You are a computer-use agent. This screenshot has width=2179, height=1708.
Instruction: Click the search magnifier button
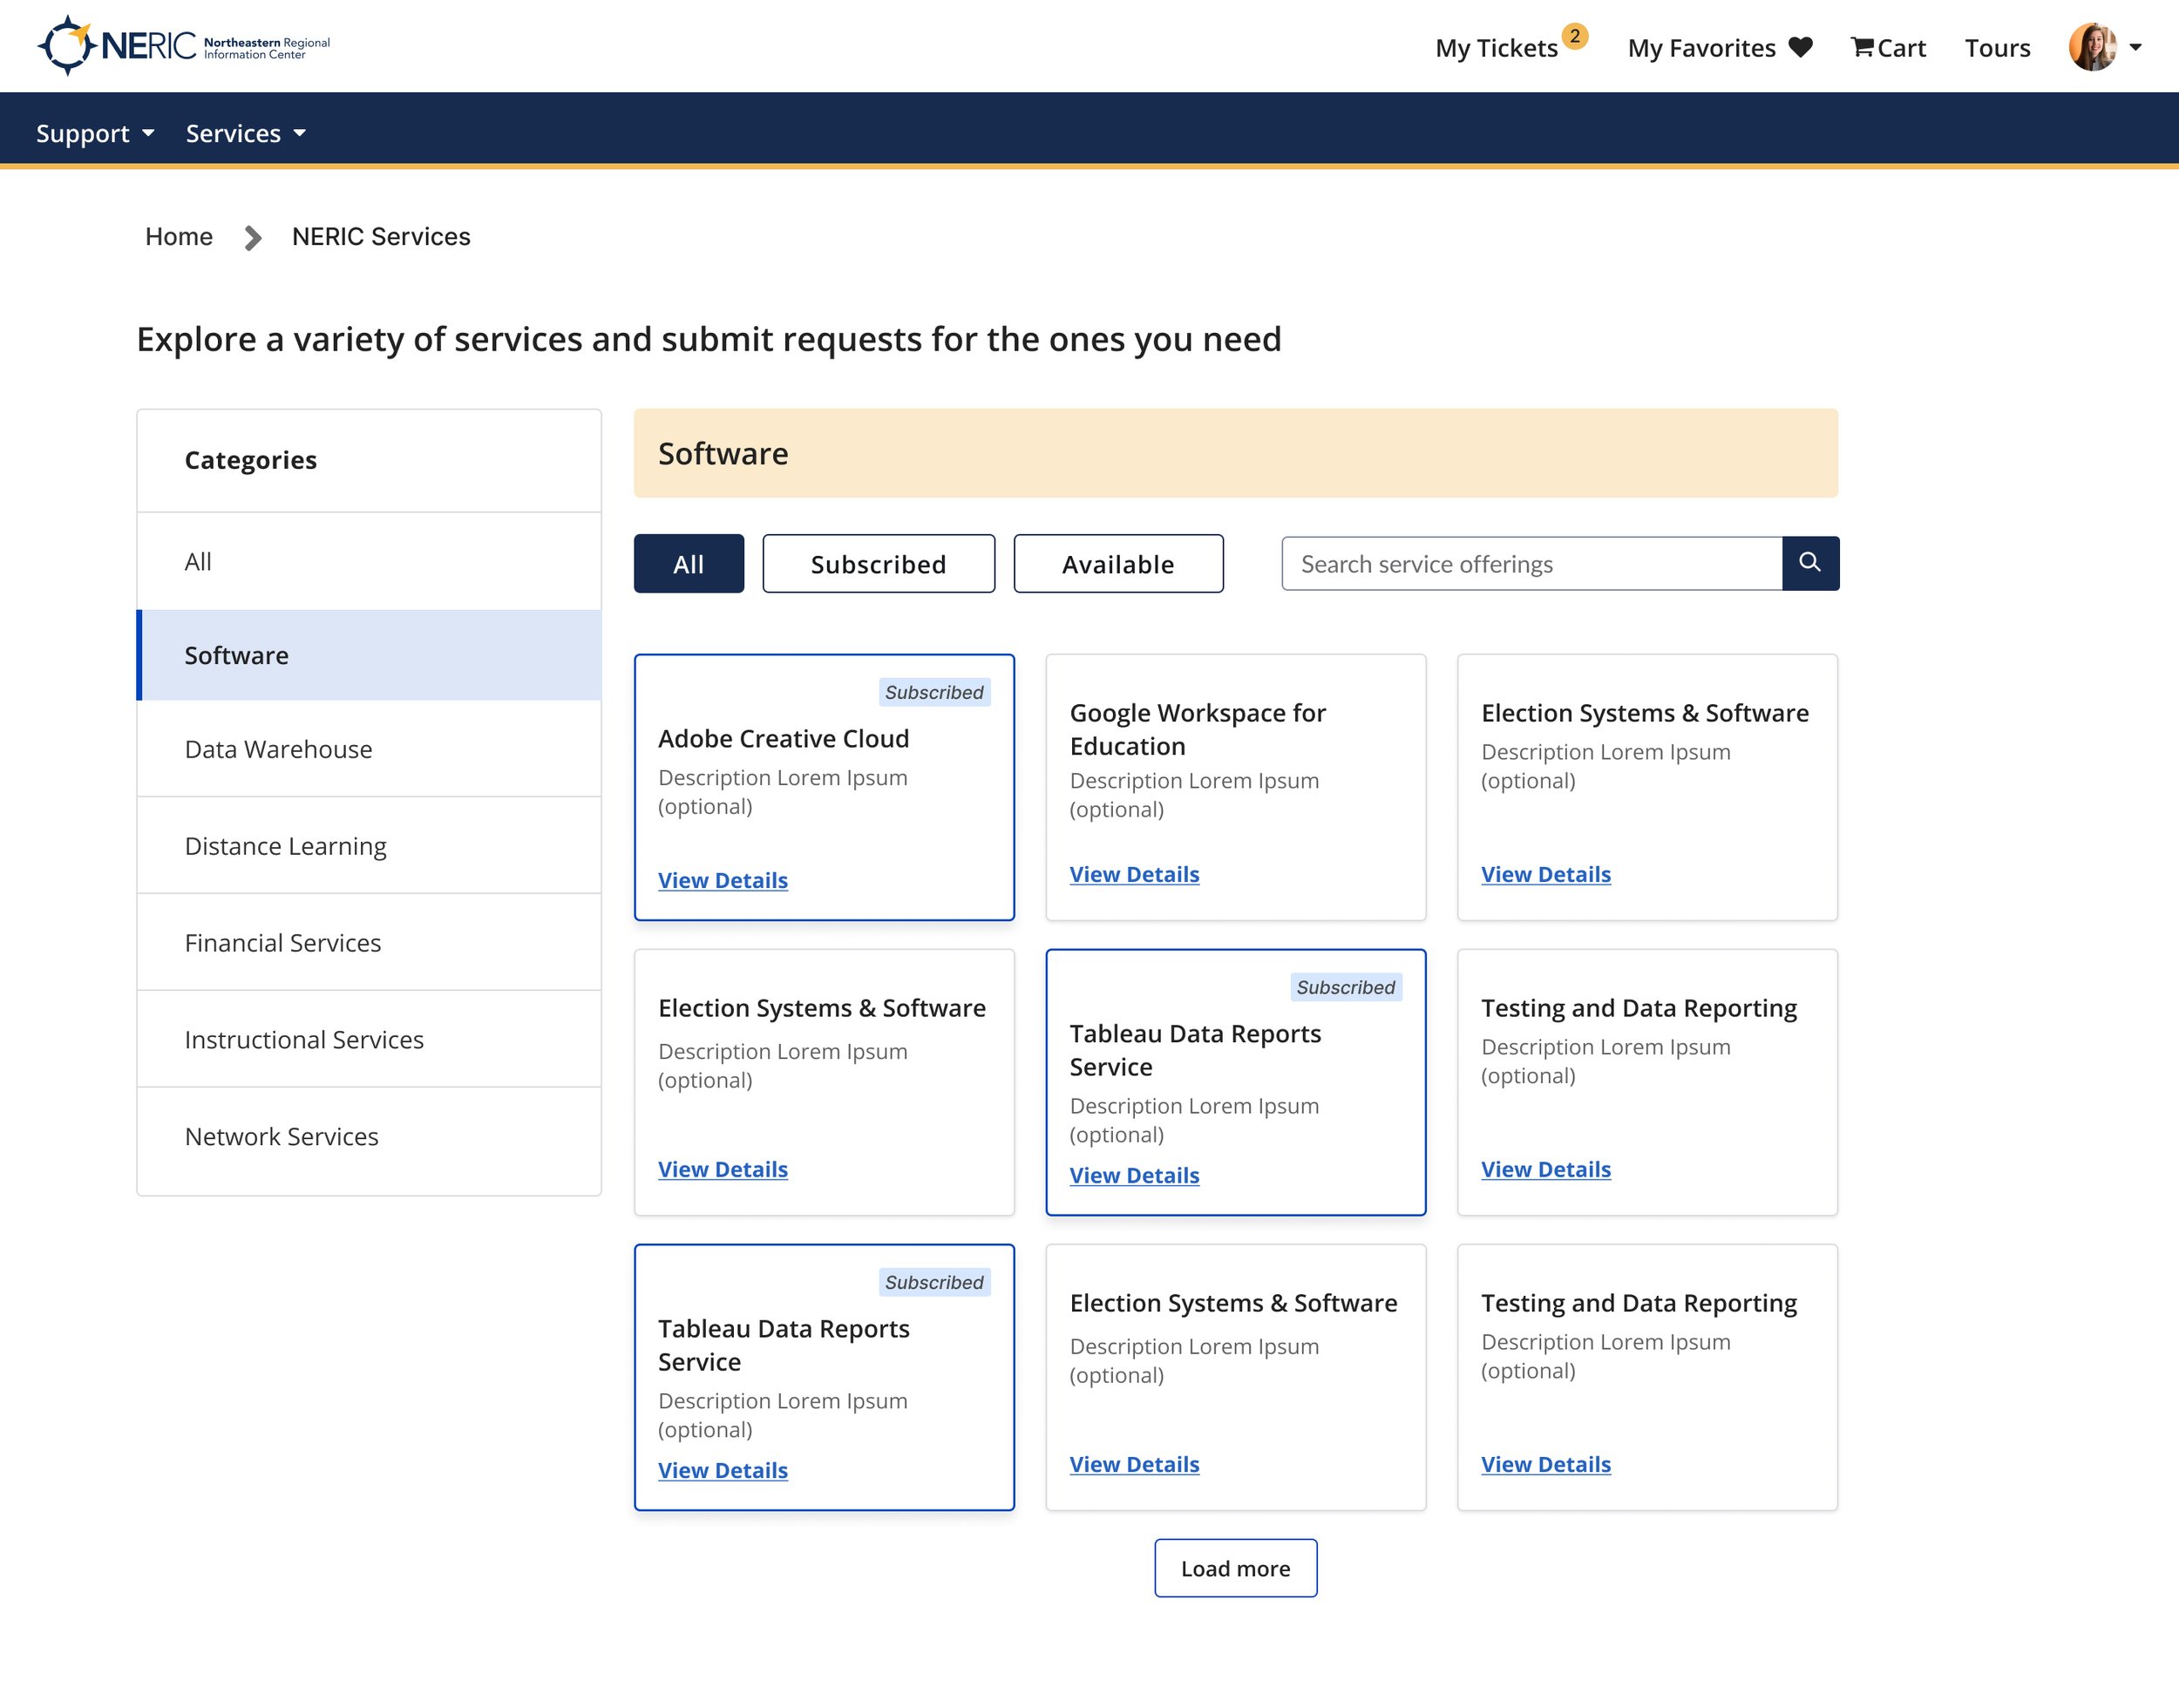(x=1810, y=563)
